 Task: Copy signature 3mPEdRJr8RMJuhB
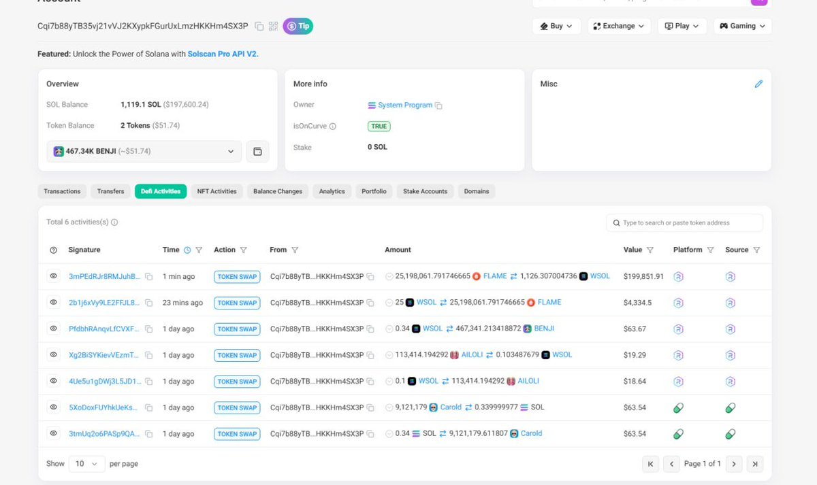click(x=148, y=277)
